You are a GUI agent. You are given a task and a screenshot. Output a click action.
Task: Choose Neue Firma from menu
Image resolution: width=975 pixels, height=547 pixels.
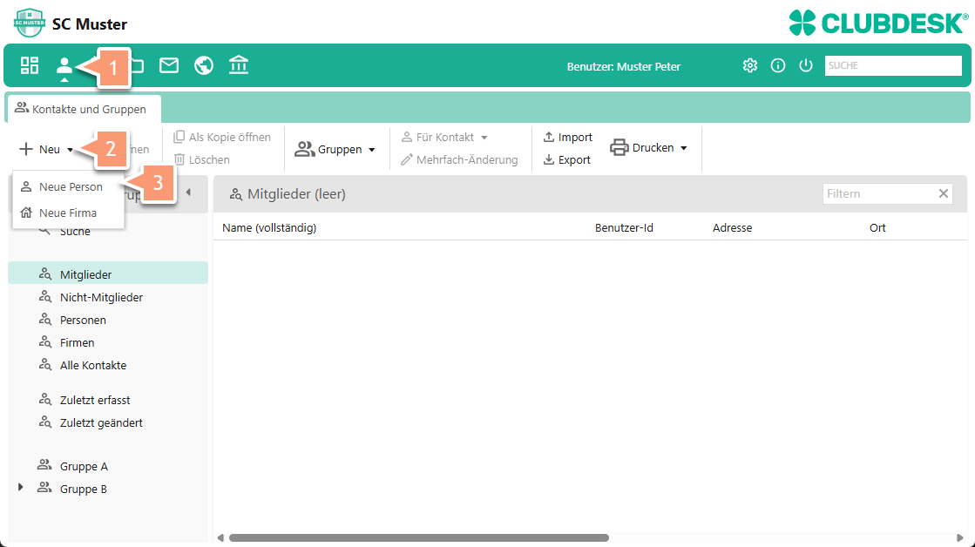point(69,213)
